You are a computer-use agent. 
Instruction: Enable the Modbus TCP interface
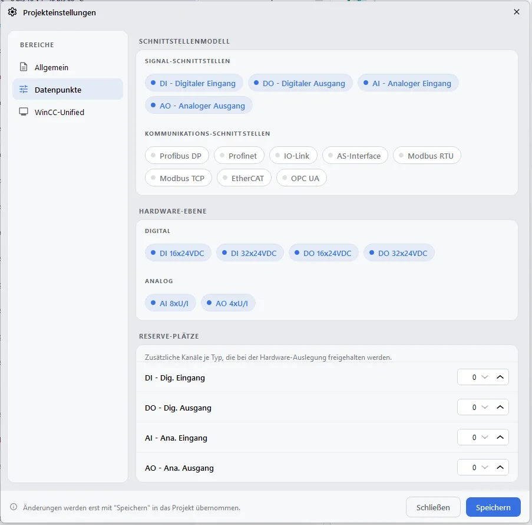[x=179, y=178]
